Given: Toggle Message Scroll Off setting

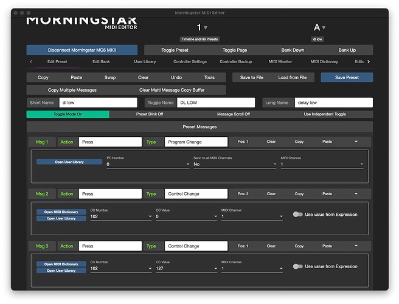Looking at the screenshot, I should [x=234, y=114].
